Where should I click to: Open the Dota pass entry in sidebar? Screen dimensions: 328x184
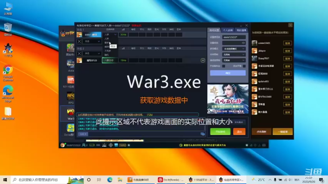[70, 130]
